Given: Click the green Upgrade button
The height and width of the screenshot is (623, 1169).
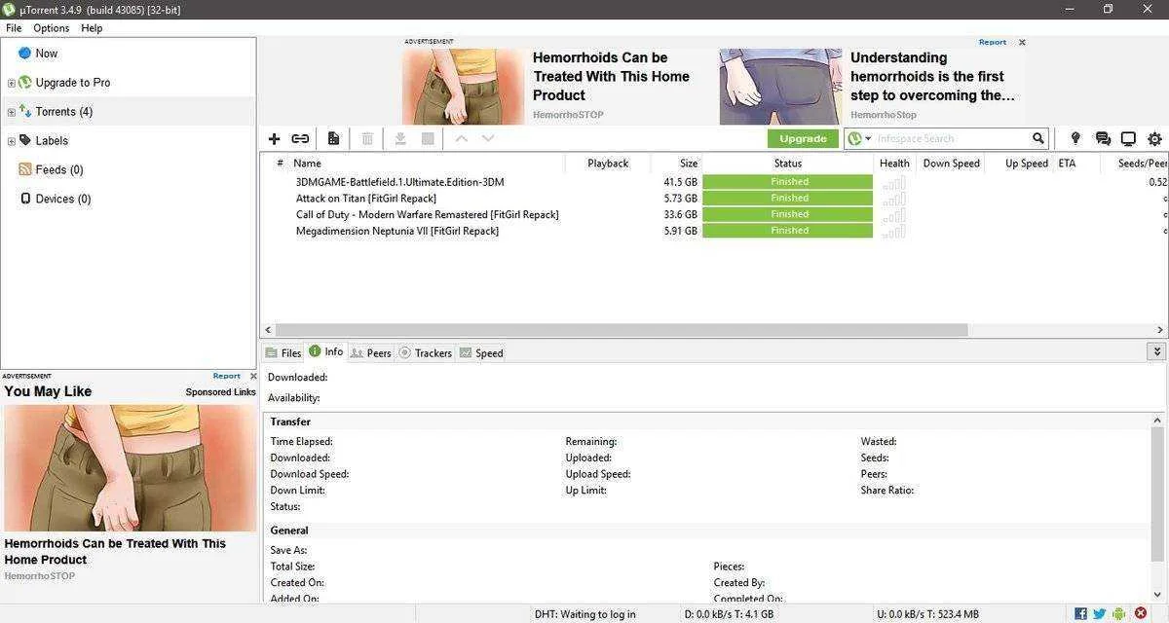Looking at the screenshot, I should (x=803, y=138).
